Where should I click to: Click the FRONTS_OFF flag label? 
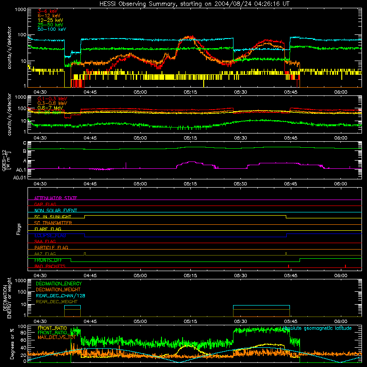click(x=48, y=260)
